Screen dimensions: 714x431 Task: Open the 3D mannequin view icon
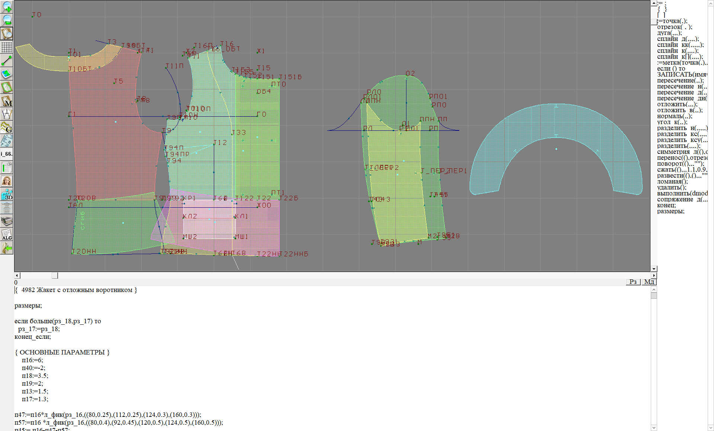[x=7, y=194]
